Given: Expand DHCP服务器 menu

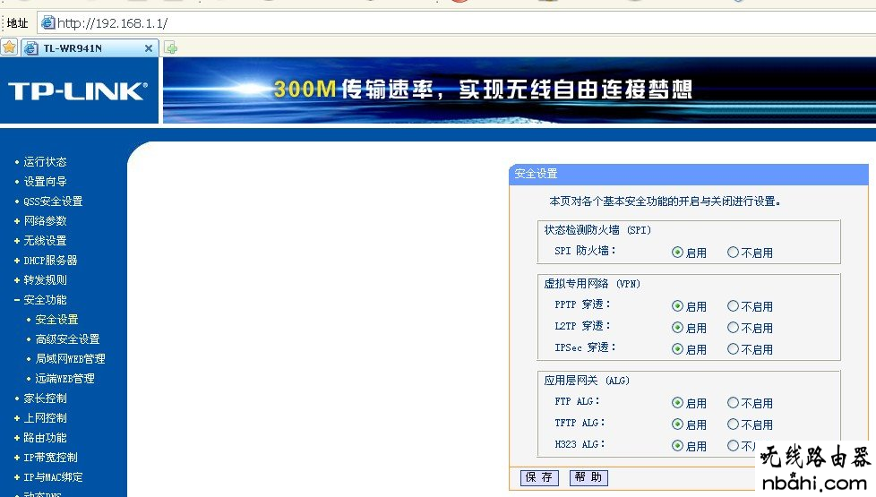Looking at the screenshot, I should 50,261.
